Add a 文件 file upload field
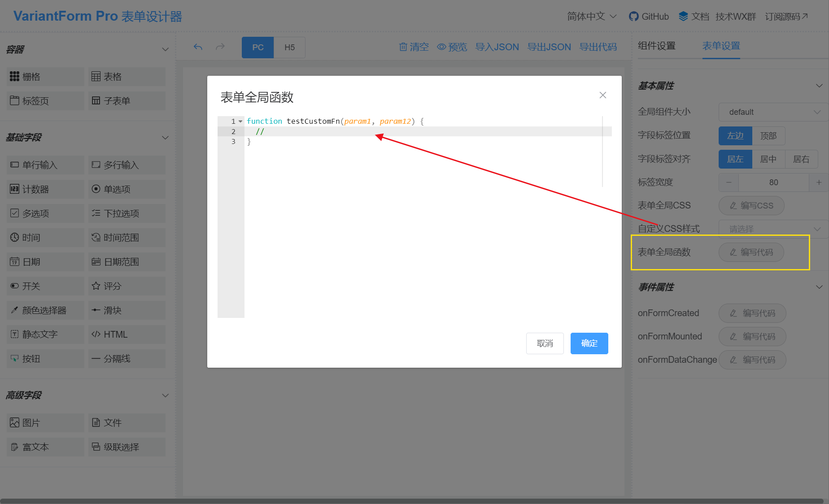The image size is (829, 504). 127,423
